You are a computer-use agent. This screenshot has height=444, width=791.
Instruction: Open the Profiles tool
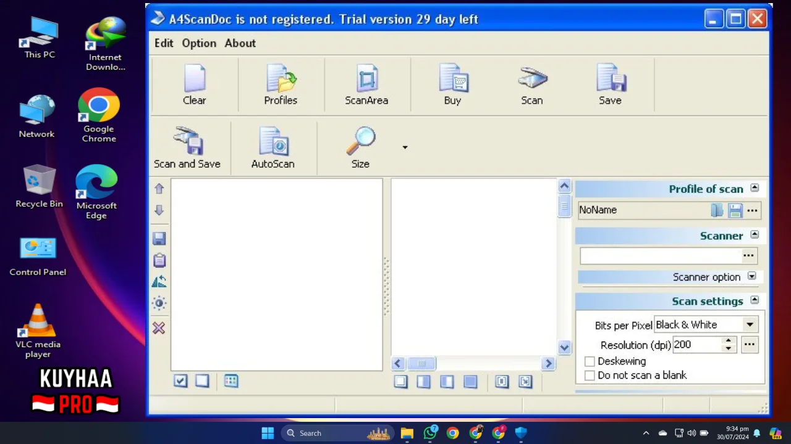pos(281,84)
